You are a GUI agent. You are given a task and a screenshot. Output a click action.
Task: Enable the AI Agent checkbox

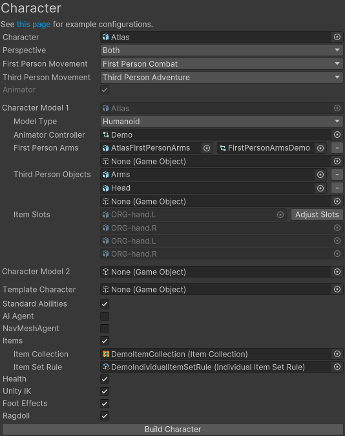click(x=105, y=316)
